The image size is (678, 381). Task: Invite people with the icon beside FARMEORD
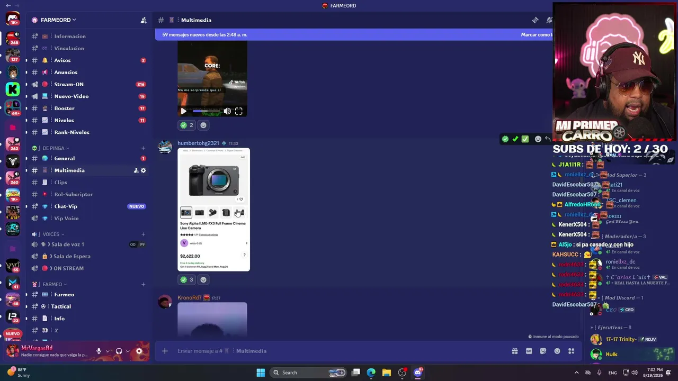click(144, 20)
